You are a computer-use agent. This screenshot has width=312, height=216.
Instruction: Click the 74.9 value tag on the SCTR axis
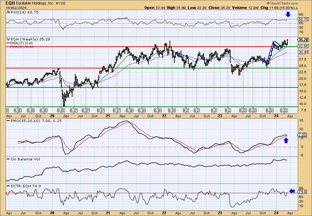pyautogui.click(x=302, y=191)
